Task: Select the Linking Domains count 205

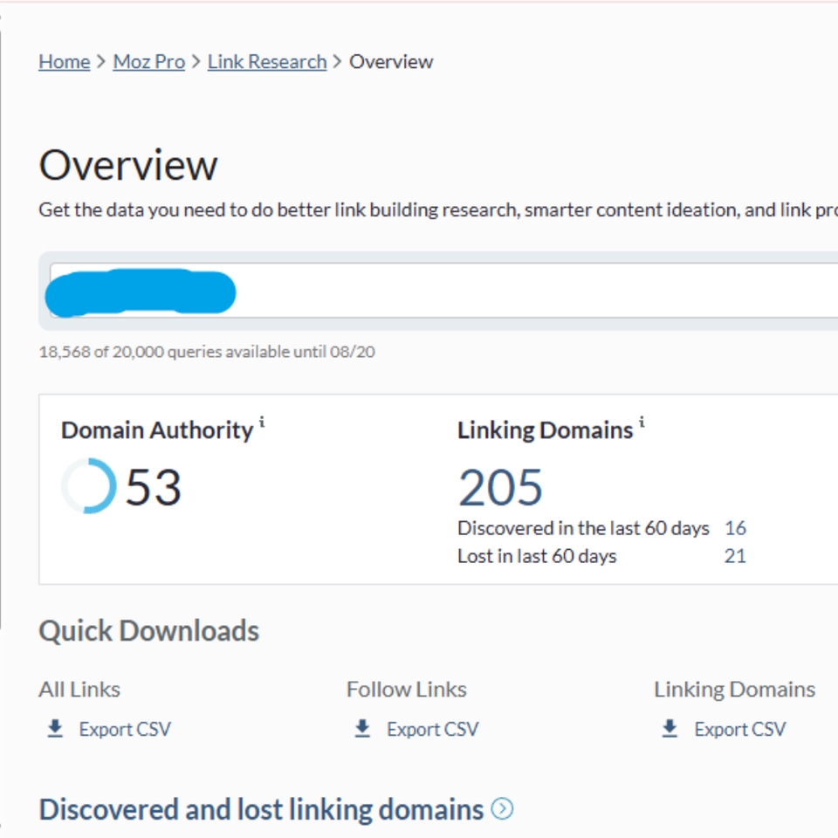Action: [500, 486]
